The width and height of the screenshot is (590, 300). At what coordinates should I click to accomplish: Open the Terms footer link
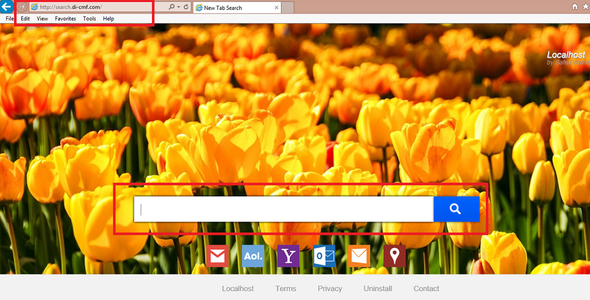tap(286, 289)
